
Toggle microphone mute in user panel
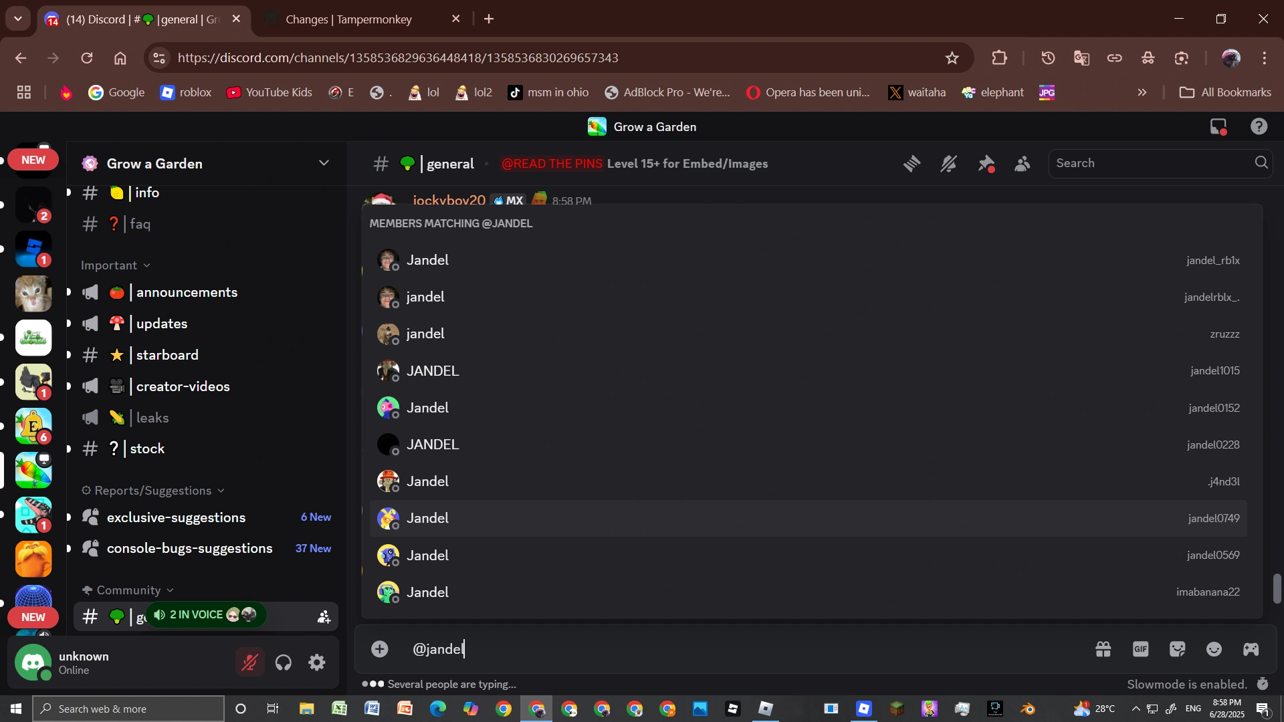[x=249, y=663]
